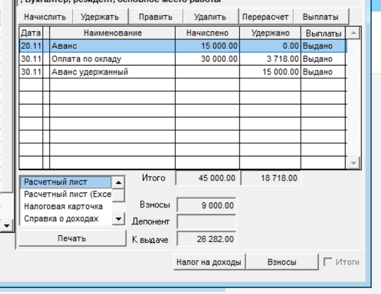The width and height of the screenshot is (381, 294).
Task: Run Перерасчет recalculation
Action: 266,17
